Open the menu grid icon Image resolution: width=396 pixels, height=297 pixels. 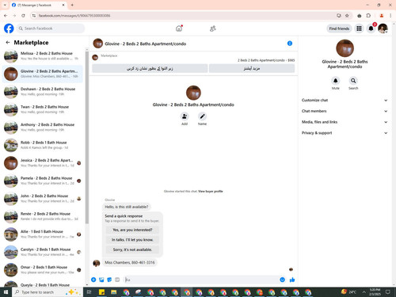coord(359,29)
